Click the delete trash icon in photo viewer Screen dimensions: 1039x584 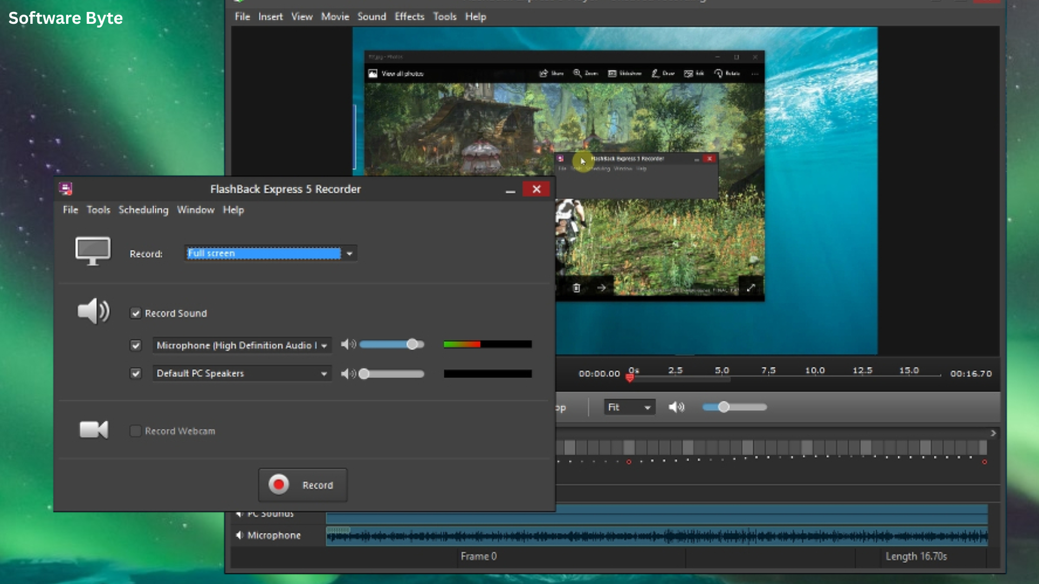[576, 288]
